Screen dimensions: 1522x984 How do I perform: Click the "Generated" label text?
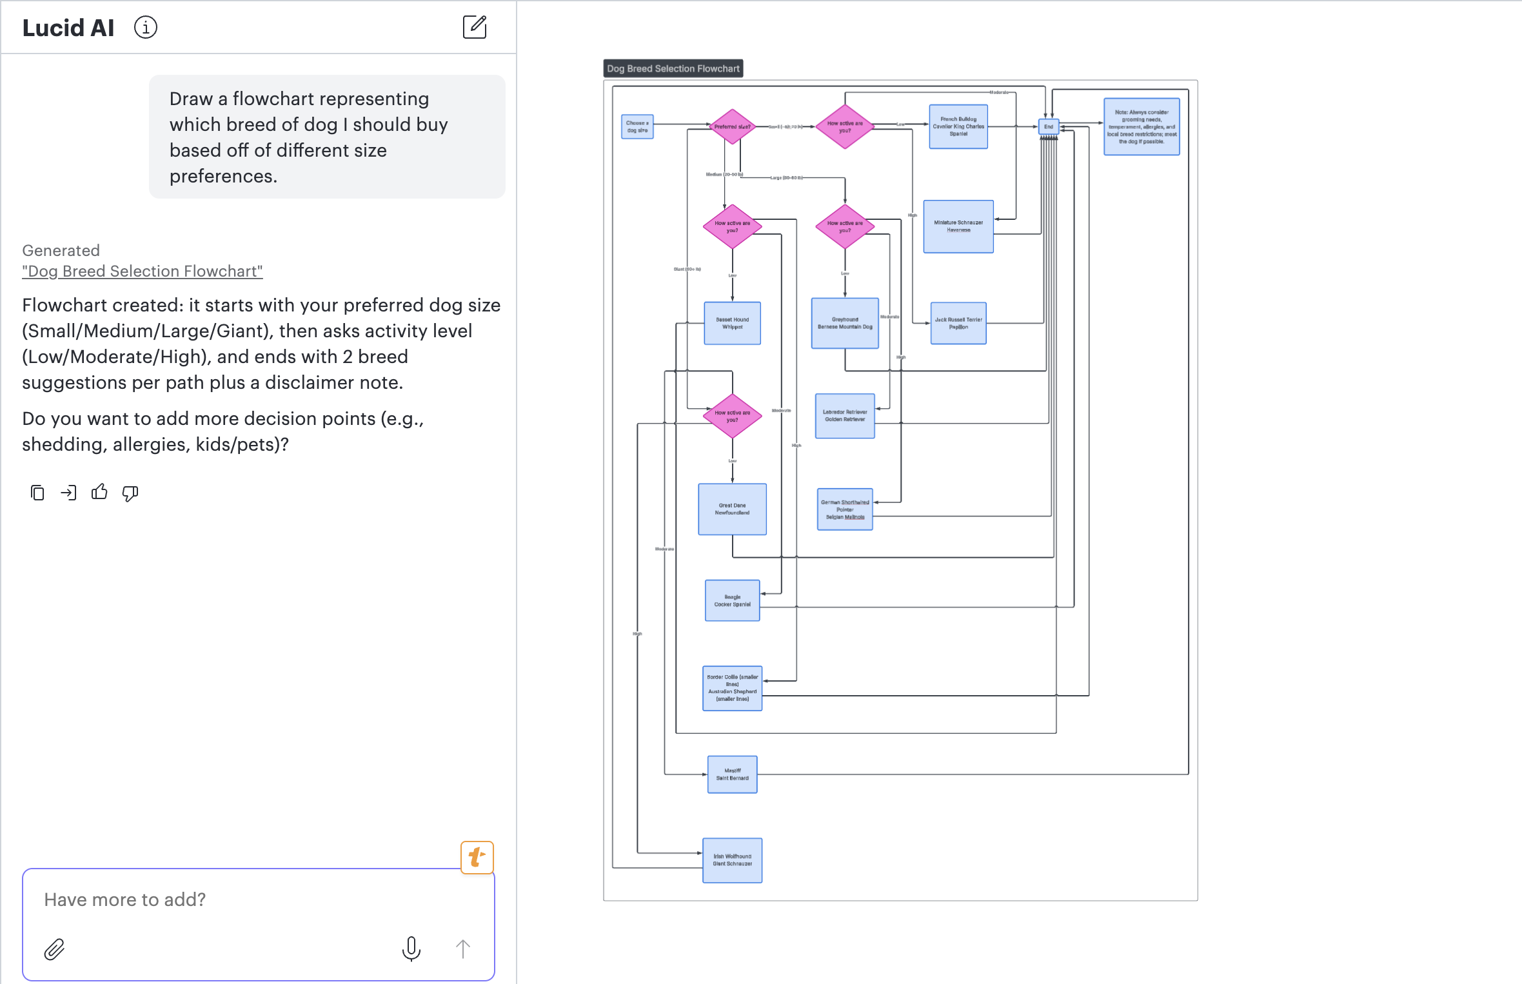[x=61, y=250]
